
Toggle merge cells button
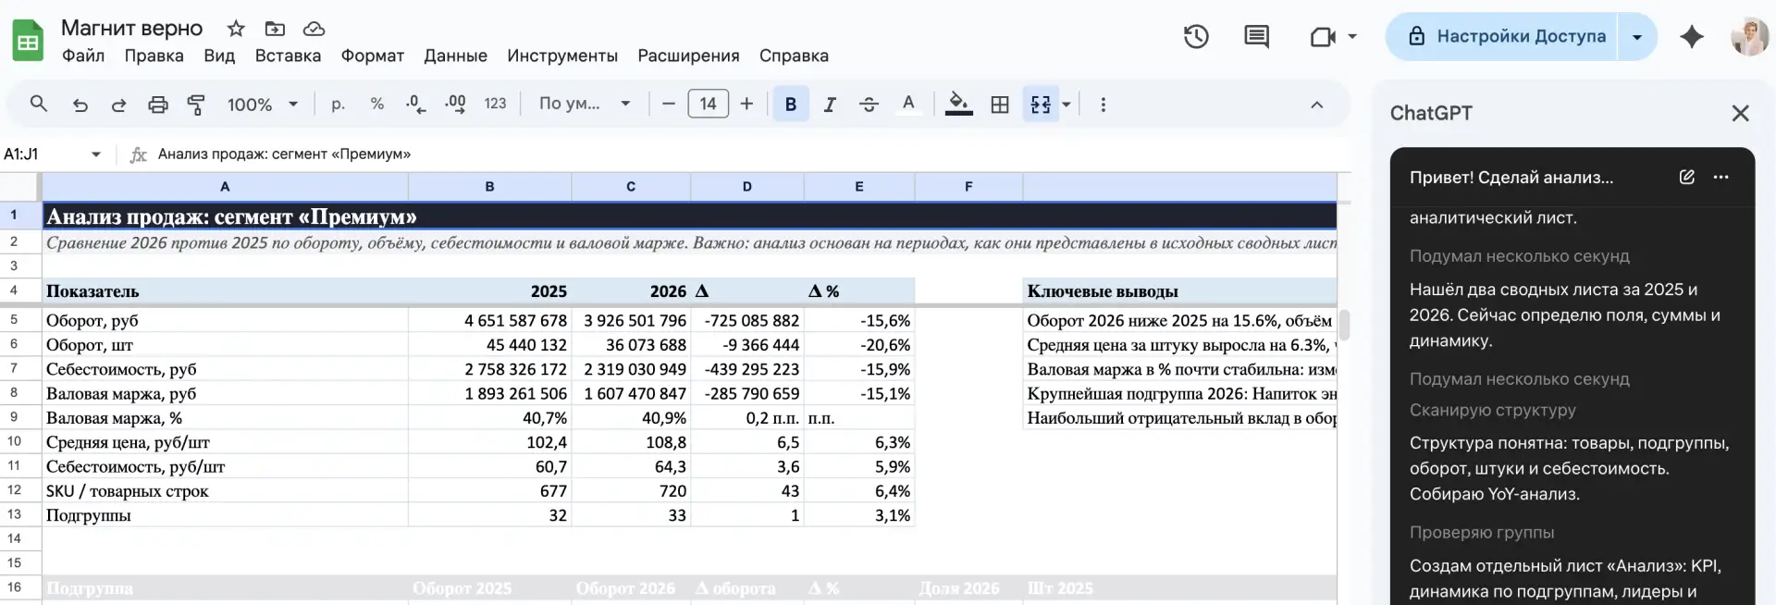(1041, 105)
